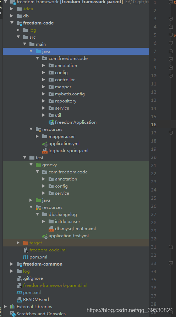Screen dimensions: 176x317
Task: Click the freedom-code.iml module file icon
Action: pos(26,250)
